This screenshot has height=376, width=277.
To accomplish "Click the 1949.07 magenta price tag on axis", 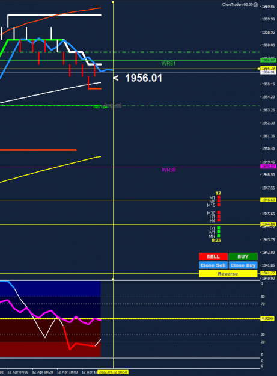I will 269,167.
